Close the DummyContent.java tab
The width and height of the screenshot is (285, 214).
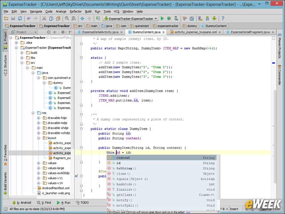[x=163, y=32]
